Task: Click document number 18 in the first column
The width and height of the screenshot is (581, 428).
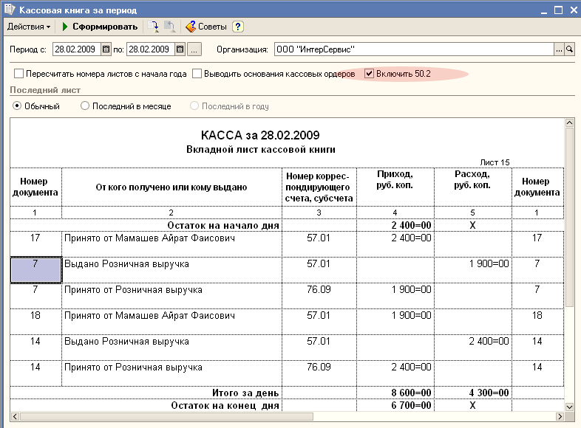Action: (35, 316)
